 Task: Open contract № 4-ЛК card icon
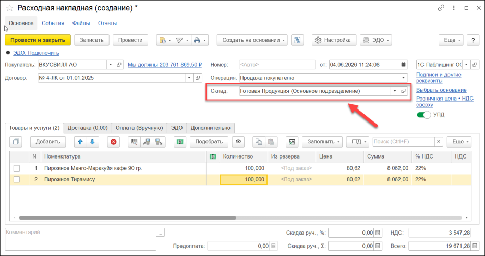pyautogui.click(x=198, y=78)
